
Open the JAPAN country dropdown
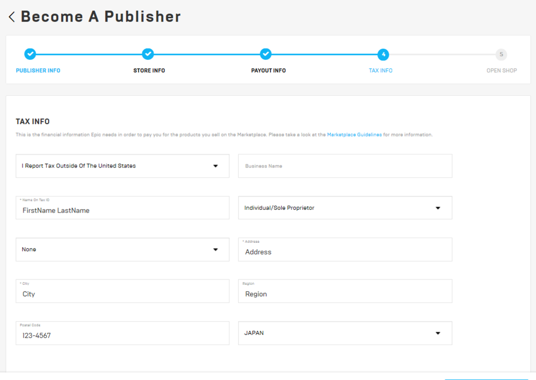(x=345, y=333)
